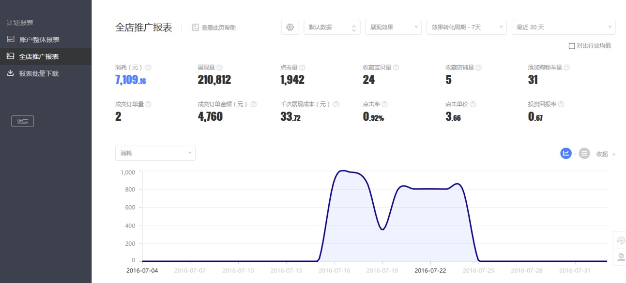The width and height of the screenshot is (626, 283).
Task: Click the 2016-07-04 axis label
Action: [x=142, y=270]
